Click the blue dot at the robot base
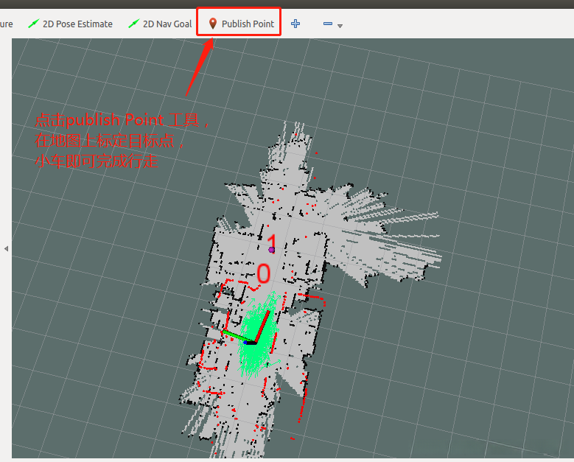Image resolution: width=574 pixels, height=462 pixels. (x=245, y=343)
